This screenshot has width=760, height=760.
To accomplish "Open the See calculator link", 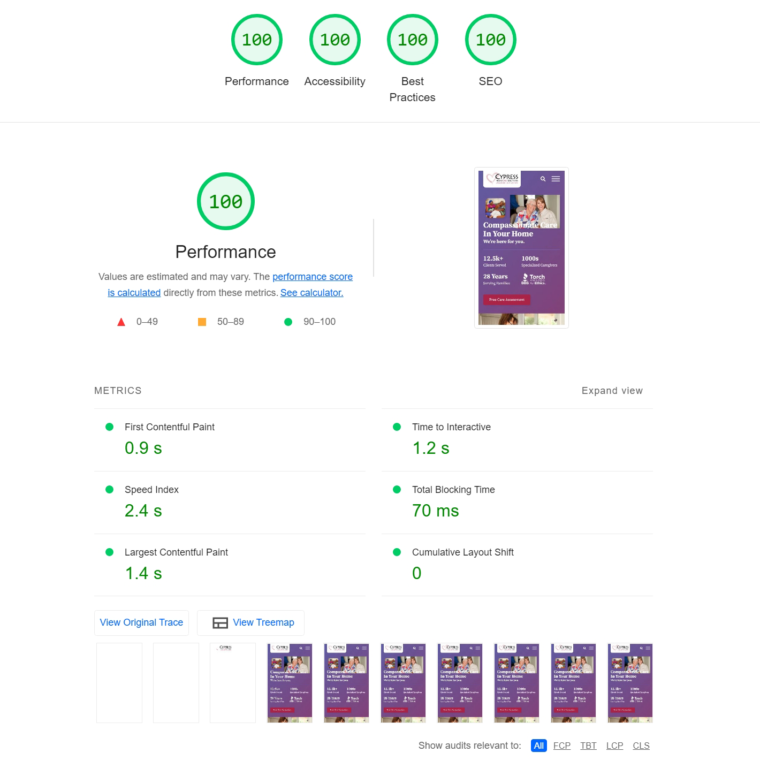I will click(311, 293).
